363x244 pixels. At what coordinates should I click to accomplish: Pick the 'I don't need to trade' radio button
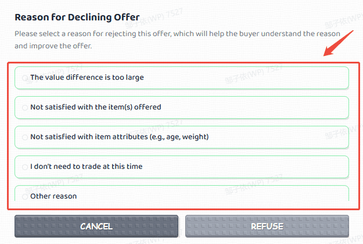point(25,167)
